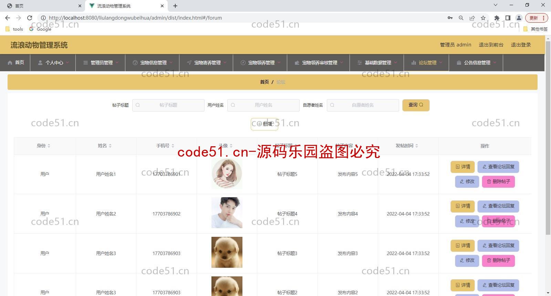Open 详情 for 帖子标题3 row

pyautogui.click(x=463, y=246)
